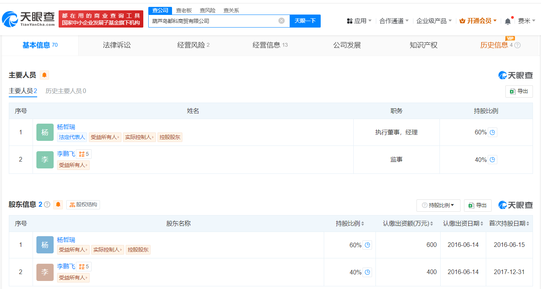Sort by 认缴出资额(万元) column header

(x=408, y=224)
